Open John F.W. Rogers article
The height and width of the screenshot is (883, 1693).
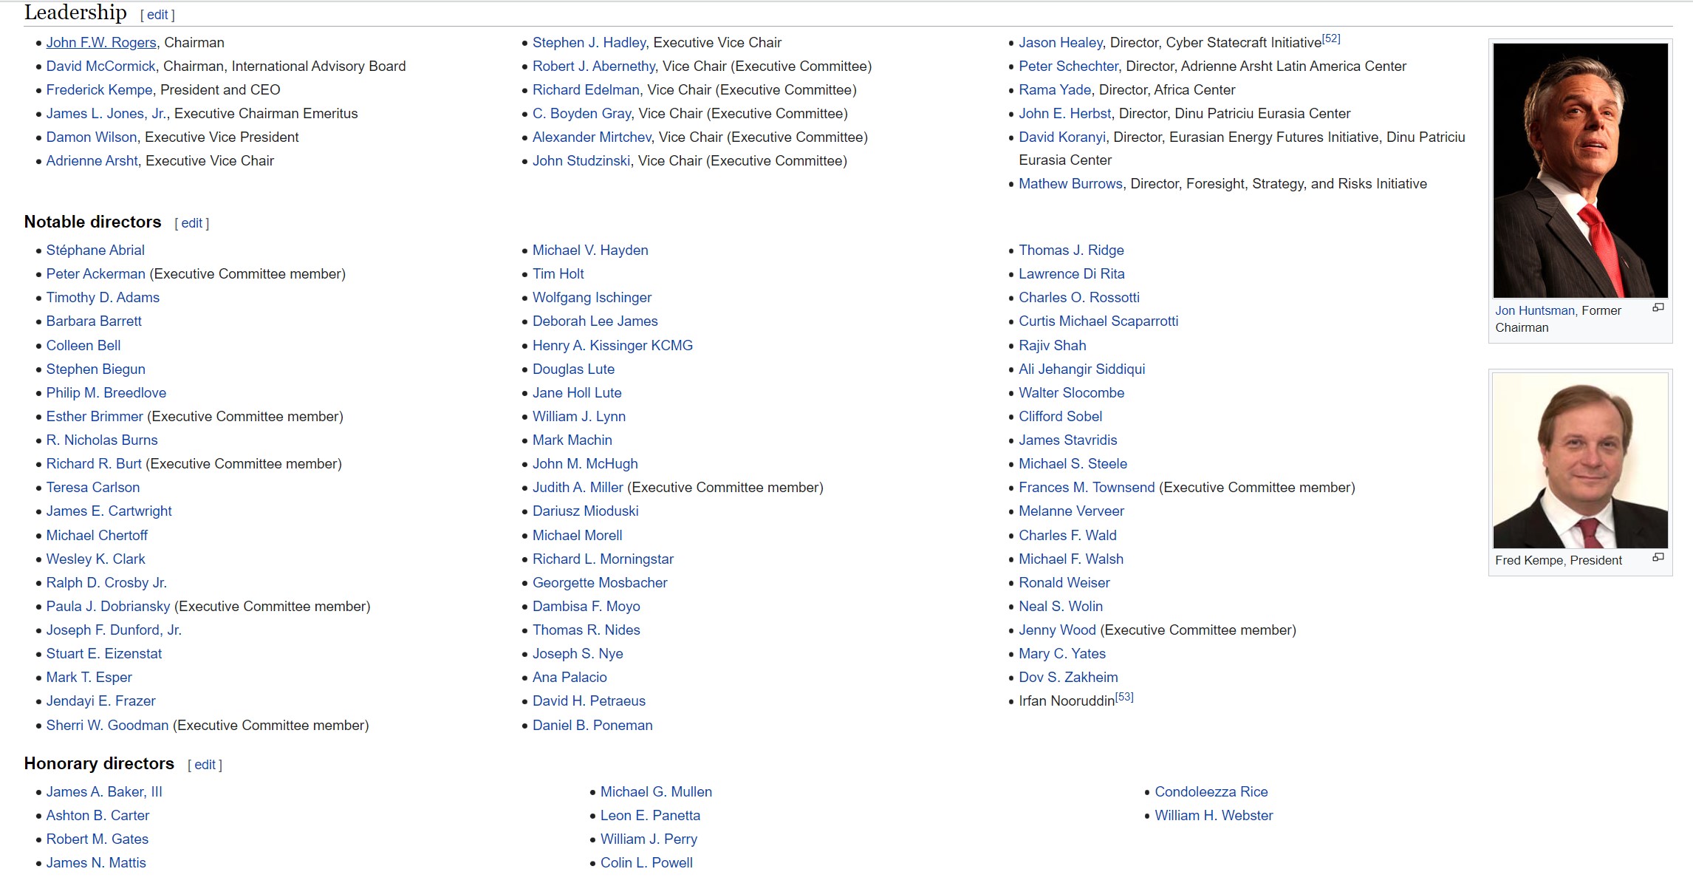(101, 43)
